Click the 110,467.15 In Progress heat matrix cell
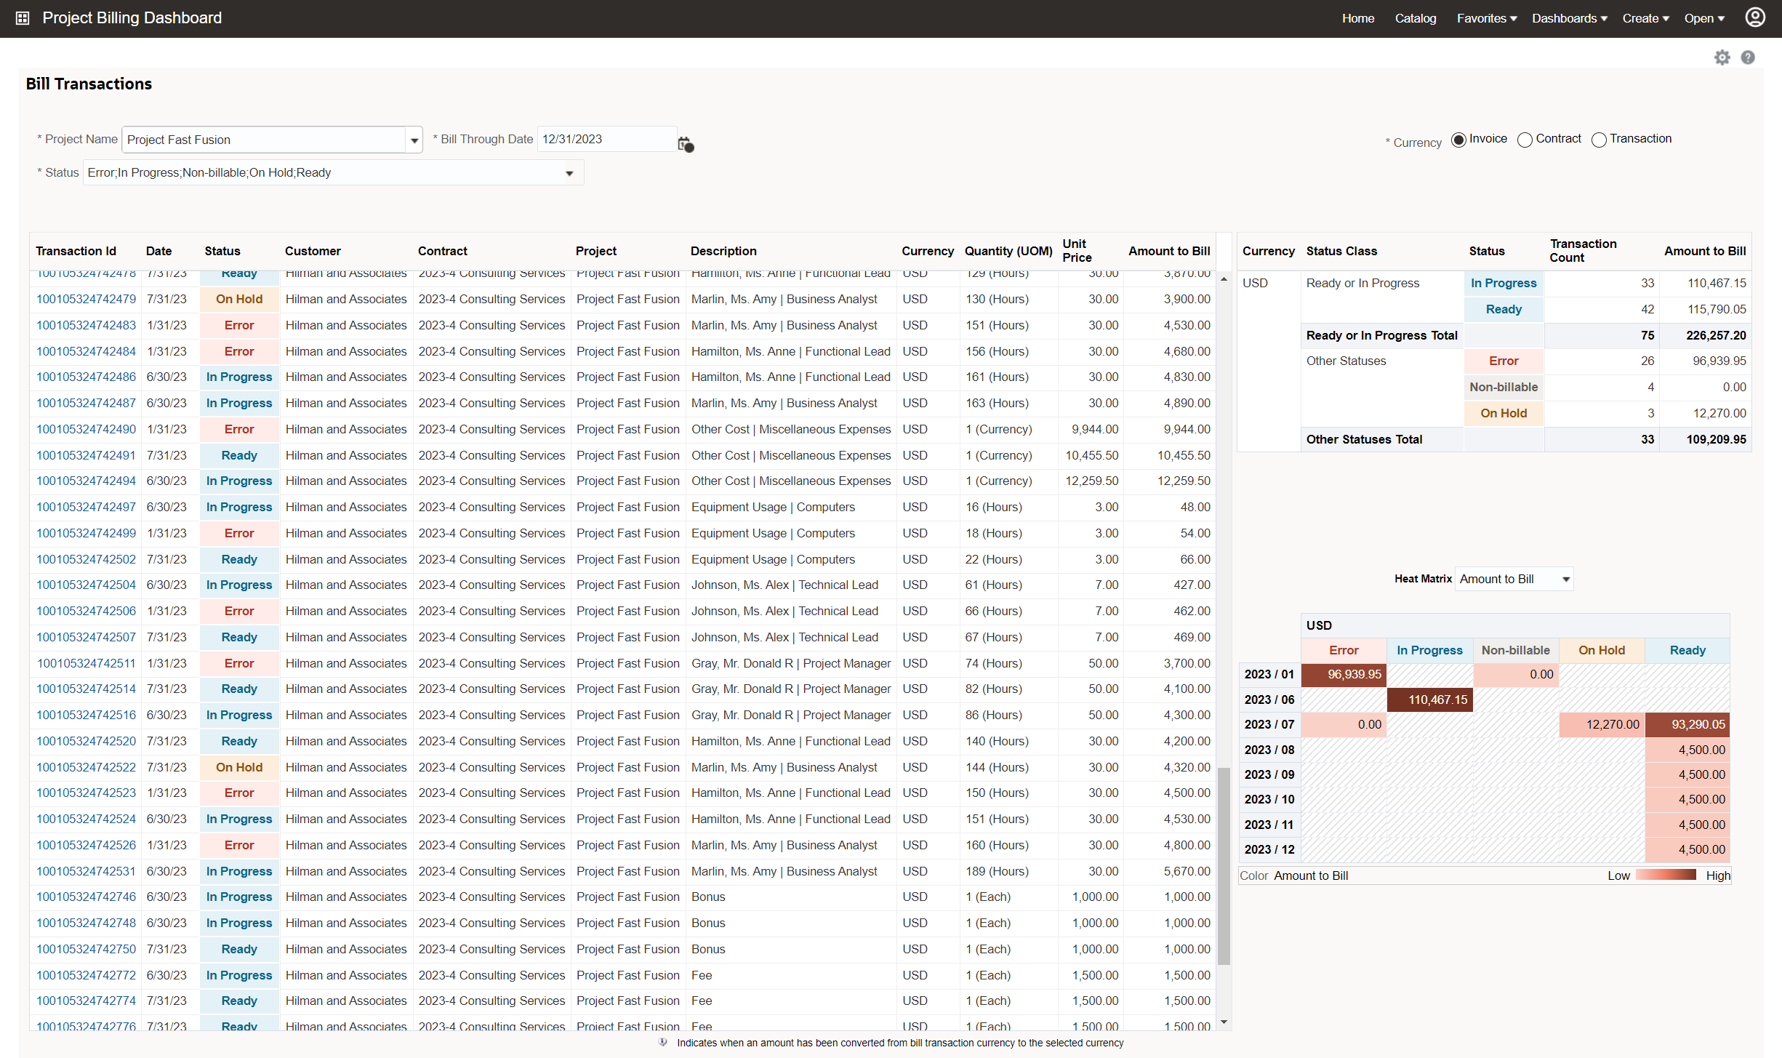1782x1058 pixels. [1429, 700]
